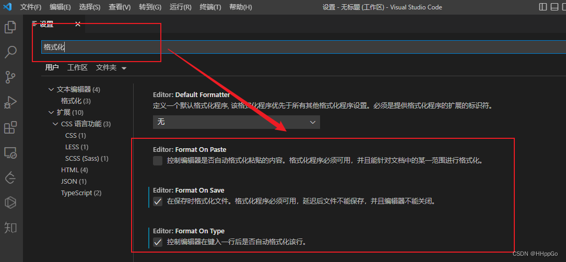Open the Source Control view
This screenshot has width=566, height=262.
click(x=10, y=77)
